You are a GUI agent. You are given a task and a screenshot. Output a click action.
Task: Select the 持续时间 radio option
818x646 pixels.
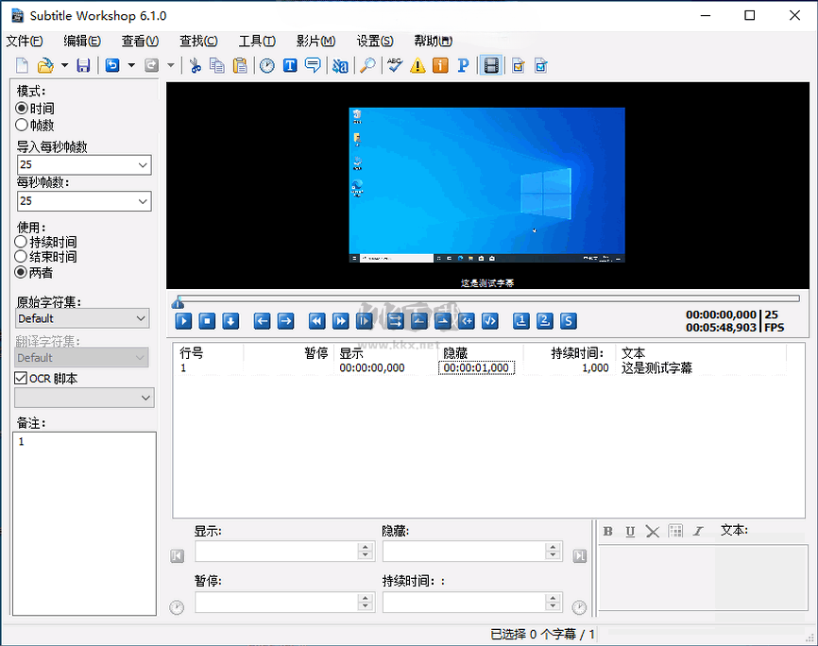click(x=22, y=242)
